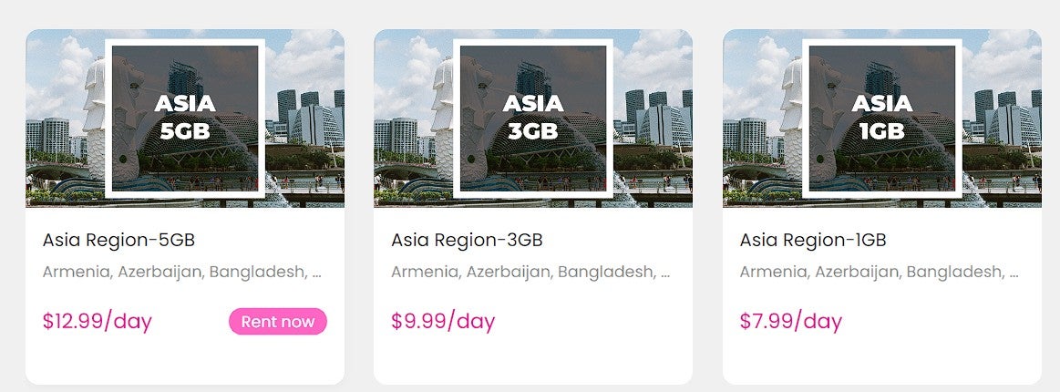Click the ASIA 3GB badge on the photo
This screenshot has width=1060, height=392.
click(533, 118)
